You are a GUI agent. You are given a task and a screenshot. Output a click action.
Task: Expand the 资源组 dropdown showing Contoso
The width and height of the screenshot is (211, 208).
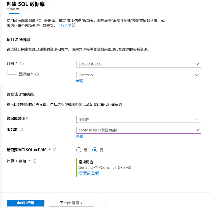139,75
